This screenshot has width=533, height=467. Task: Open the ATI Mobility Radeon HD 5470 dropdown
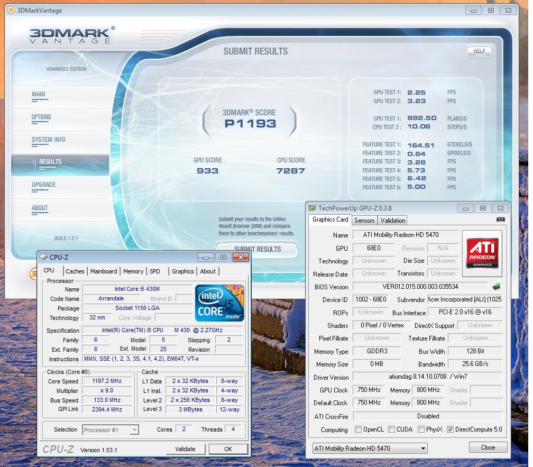point(370,448)
